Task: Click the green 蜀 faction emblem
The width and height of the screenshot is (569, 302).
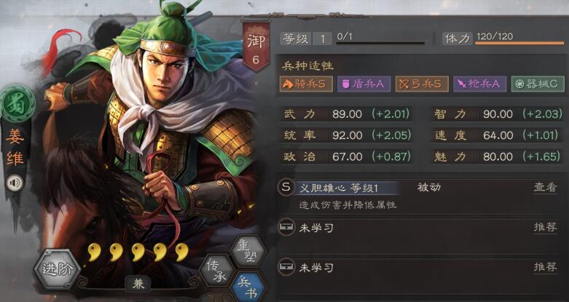Action: [x=16, y=103]
